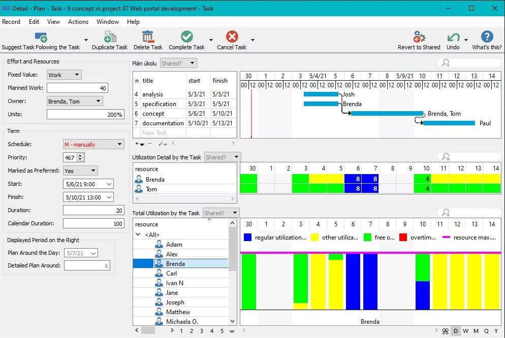
Task: Open the View menu
Action: [x=53, y=21]
